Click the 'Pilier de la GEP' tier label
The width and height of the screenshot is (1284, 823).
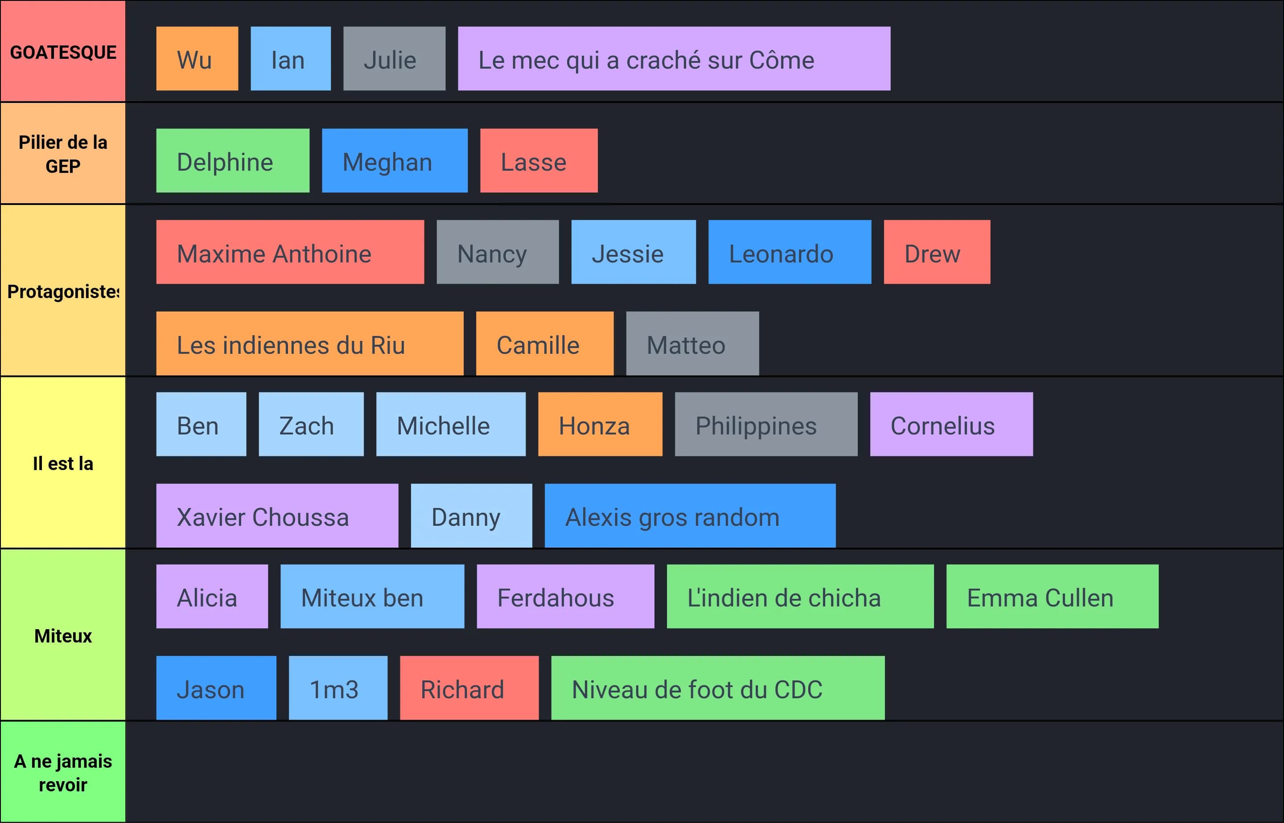pos(63,153)
